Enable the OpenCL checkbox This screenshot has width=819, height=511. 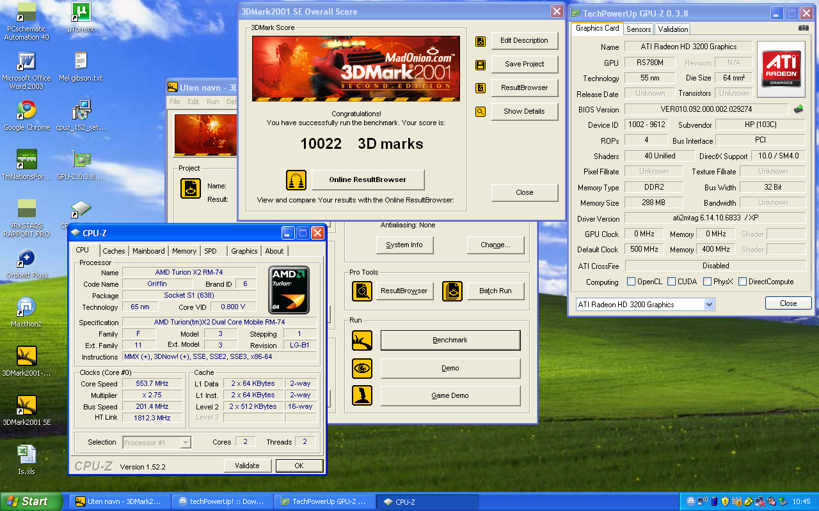tap(632, 282)
